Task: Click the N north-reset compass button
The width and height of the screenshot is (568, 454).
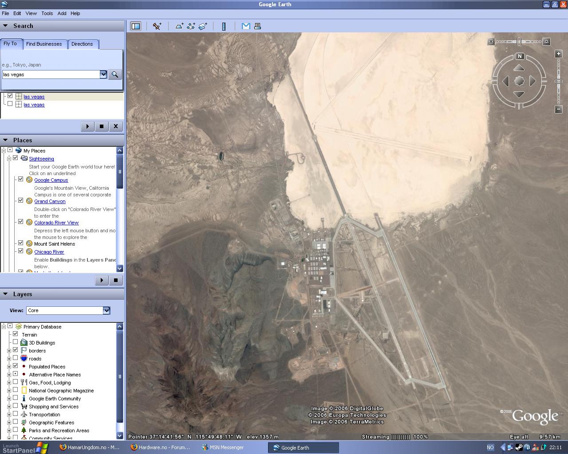Action: click(x=520, y=56)
